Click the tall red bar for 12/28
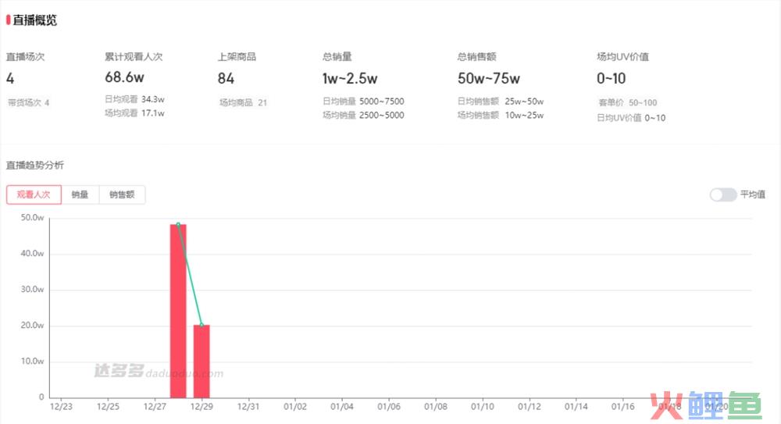781x424 pixels. [178, 311]
